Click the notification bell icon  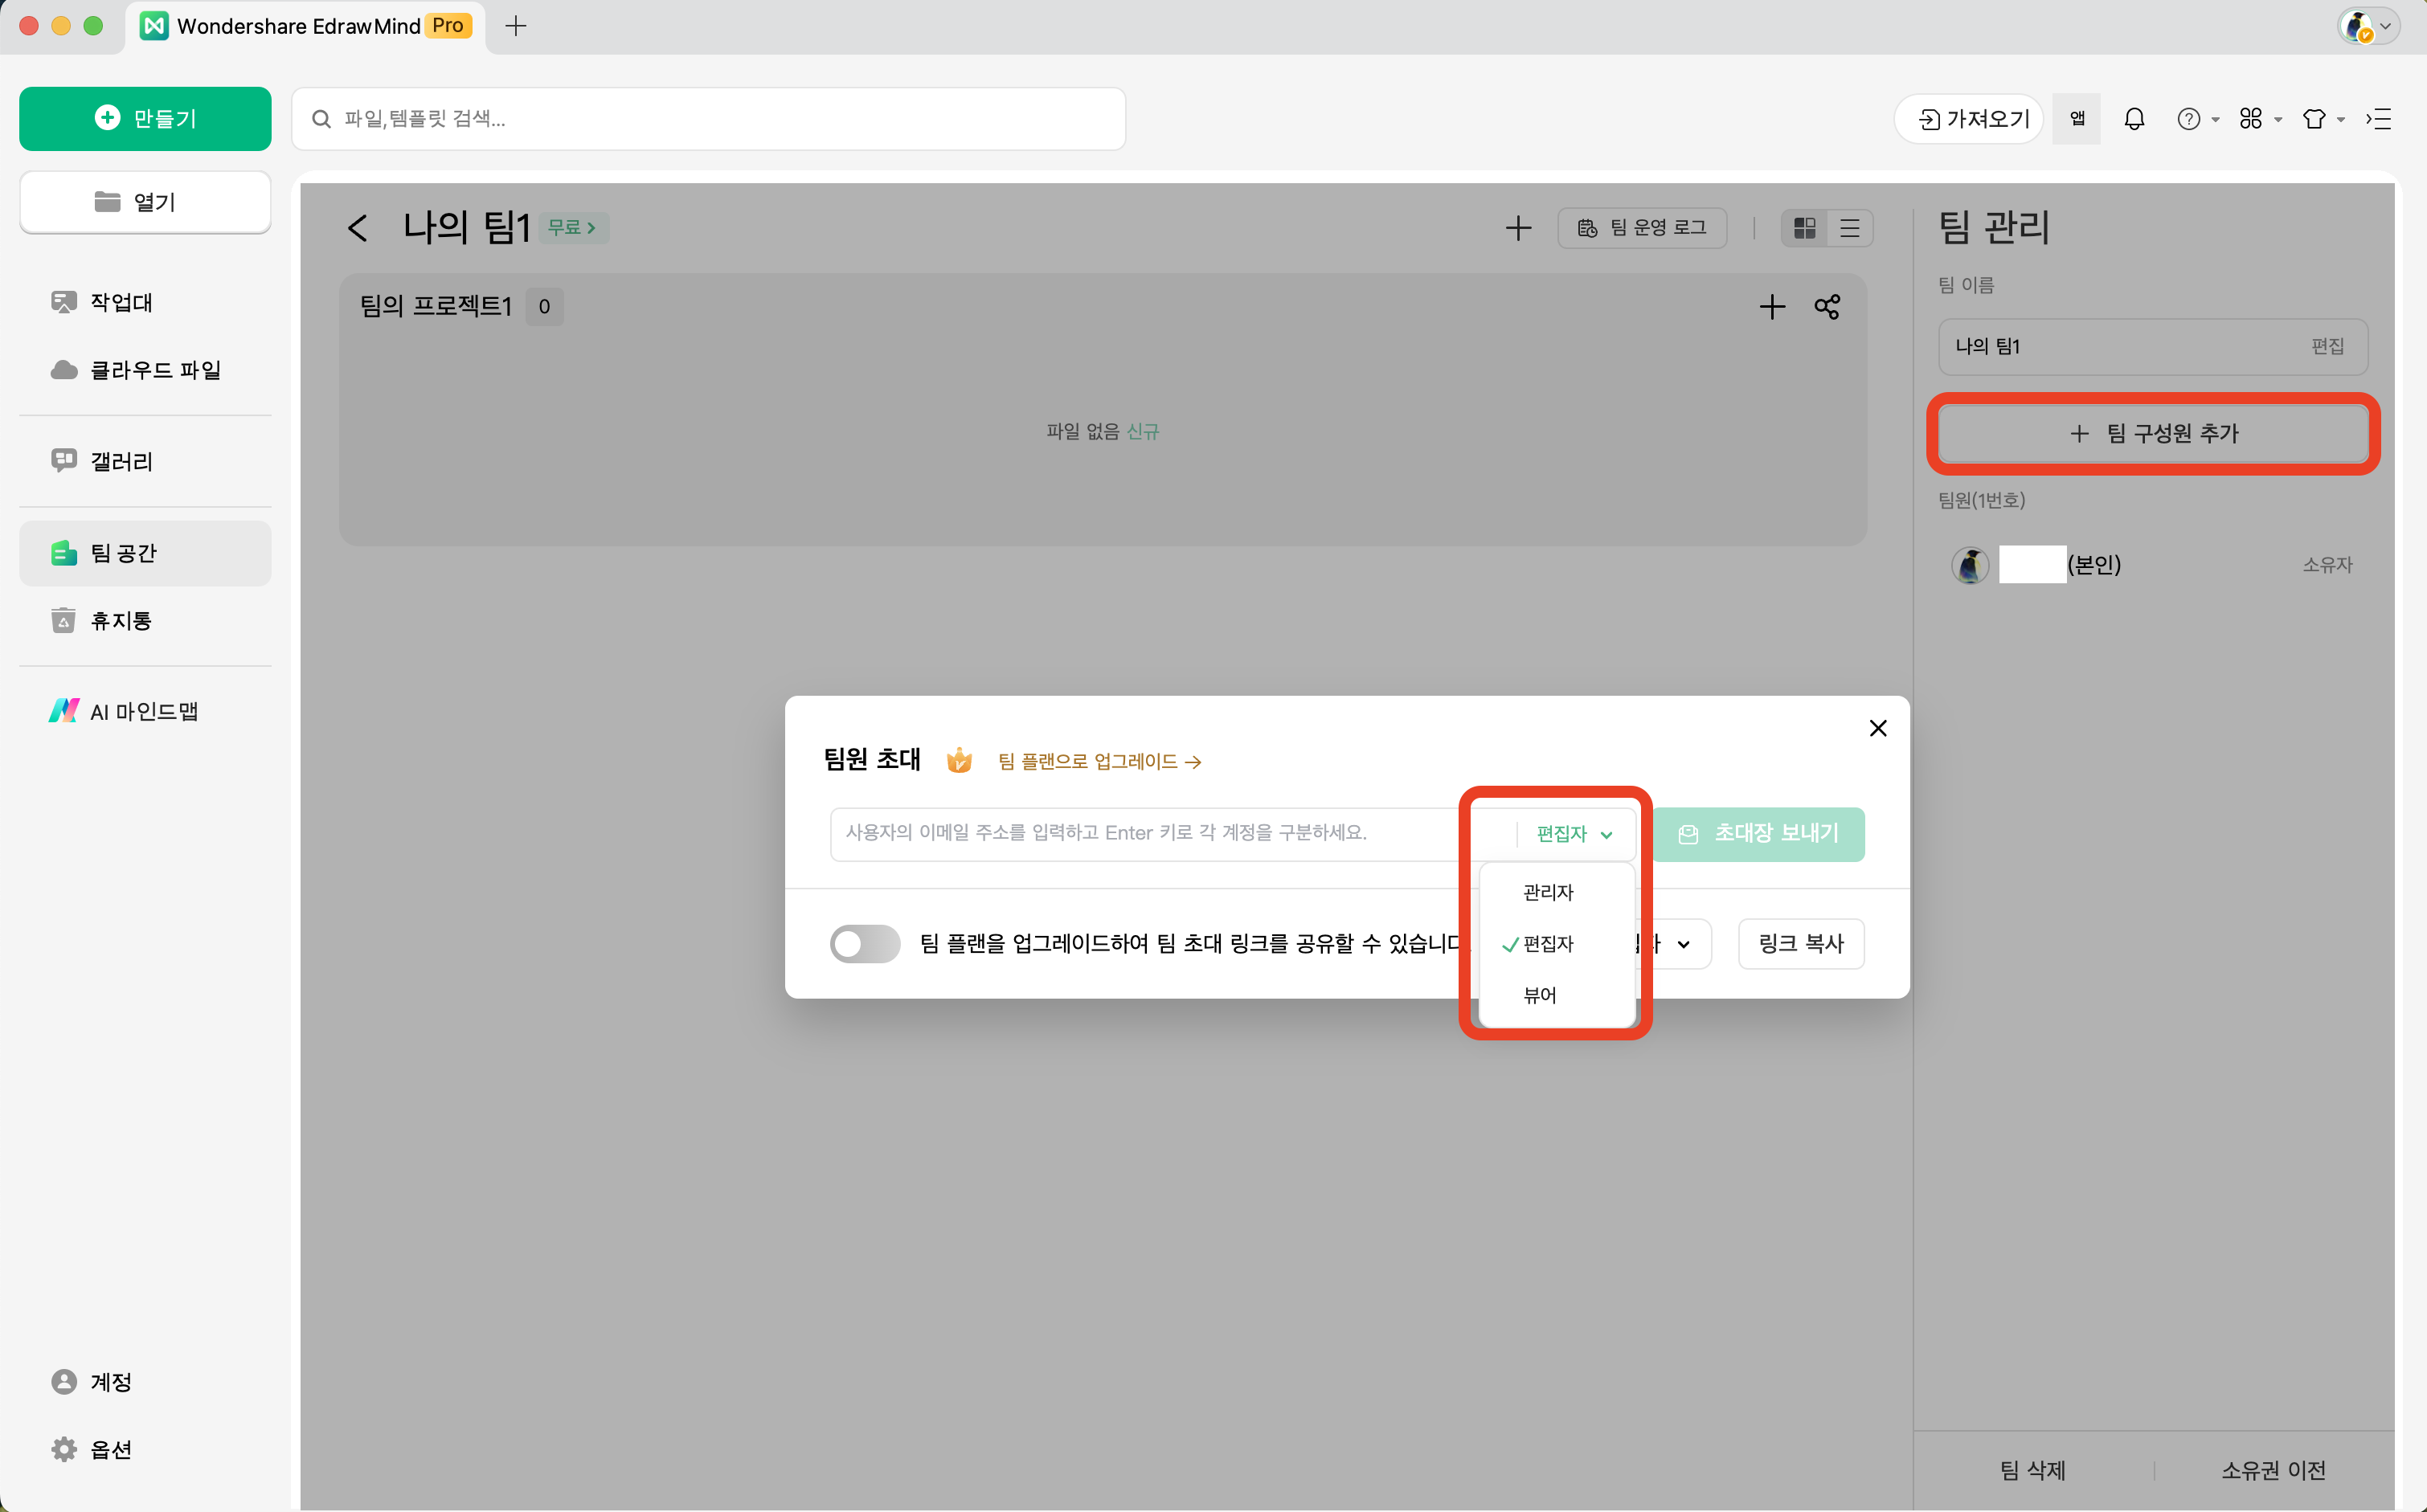coord(2134,119)
